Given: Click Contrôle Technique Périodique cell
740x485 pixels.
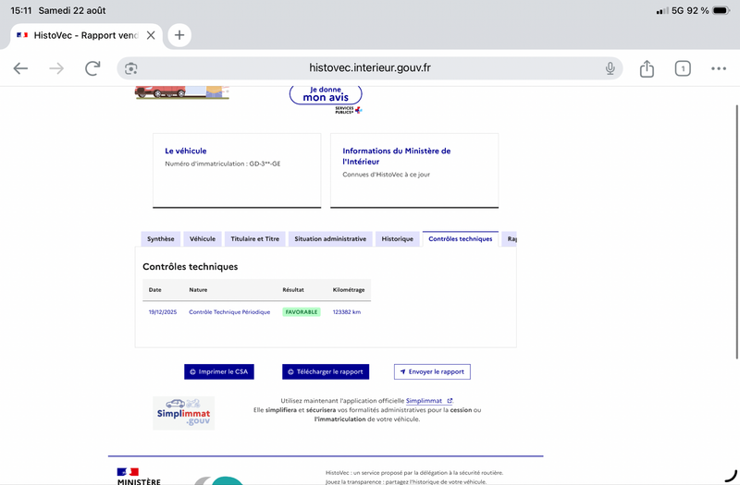Looking at the screenshot, I should pos(229,312).
